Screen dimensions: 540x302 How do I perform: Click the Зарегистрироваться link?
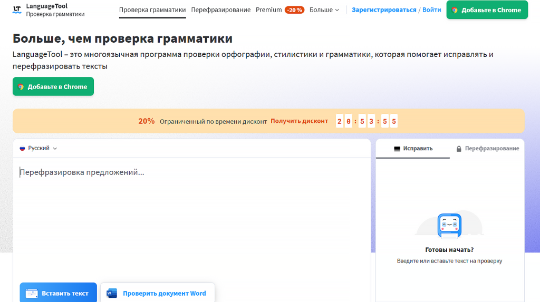click(x=384, y=10)
